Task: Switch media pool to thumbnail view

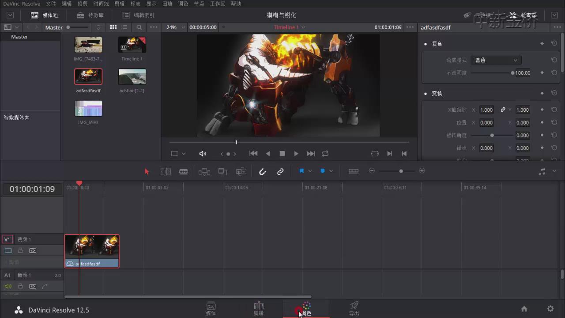Action: point(113,27)
